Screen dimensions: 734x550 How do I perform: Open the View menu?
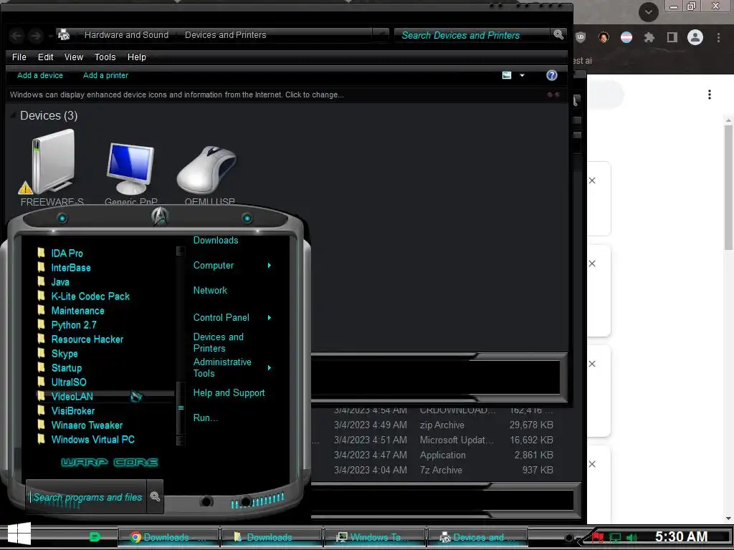[74, 57]
